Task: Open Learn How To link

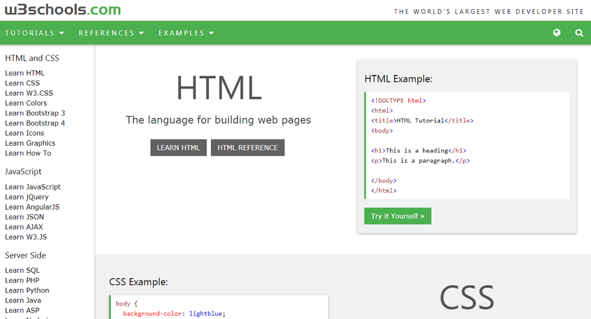Action: (x=28, y=153)
